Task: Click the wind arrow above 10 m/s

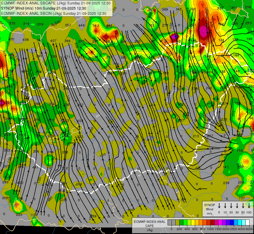Action: tap(225, 205)
